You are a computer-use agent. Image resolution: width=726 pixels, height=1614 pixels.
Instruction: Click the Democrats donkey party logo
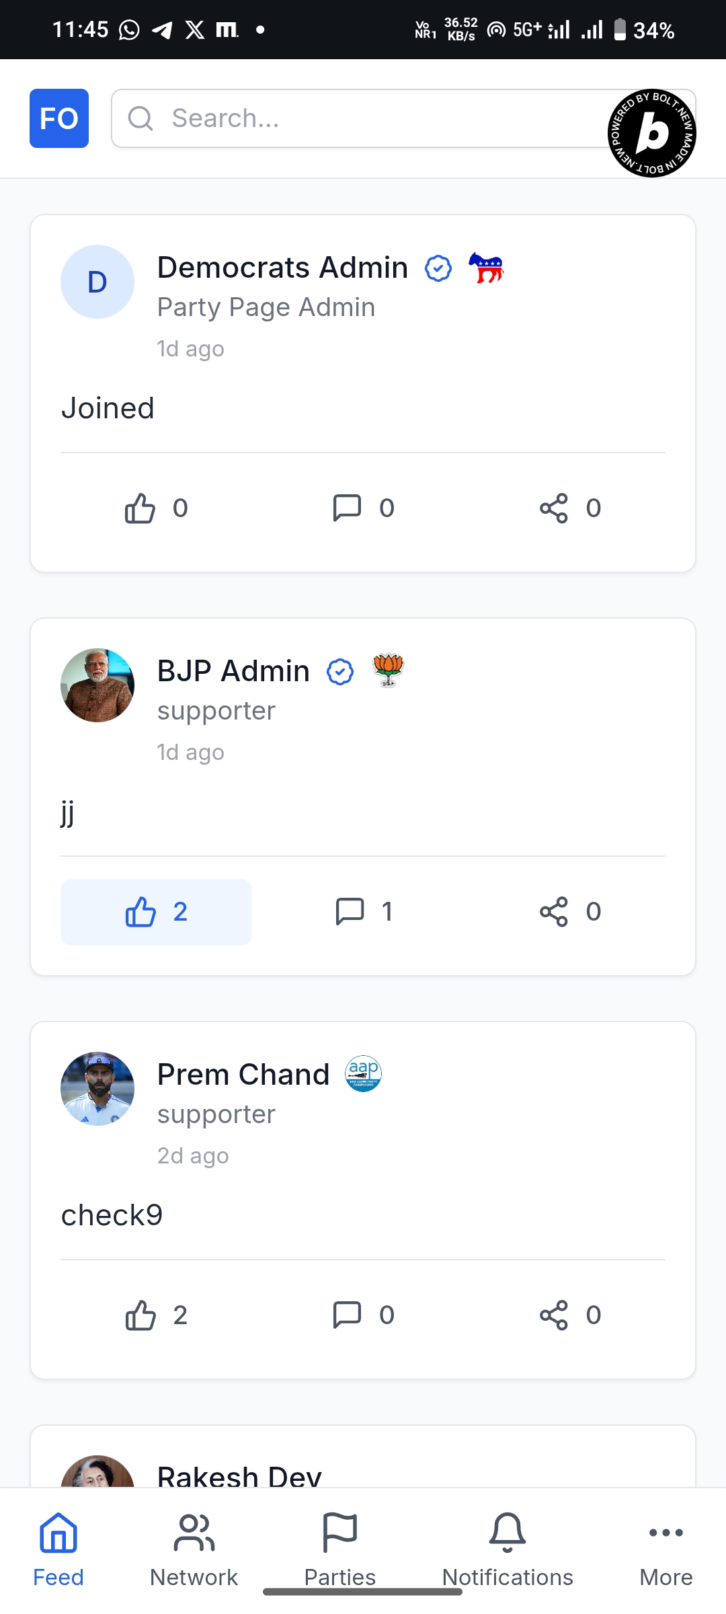point(486,268)
